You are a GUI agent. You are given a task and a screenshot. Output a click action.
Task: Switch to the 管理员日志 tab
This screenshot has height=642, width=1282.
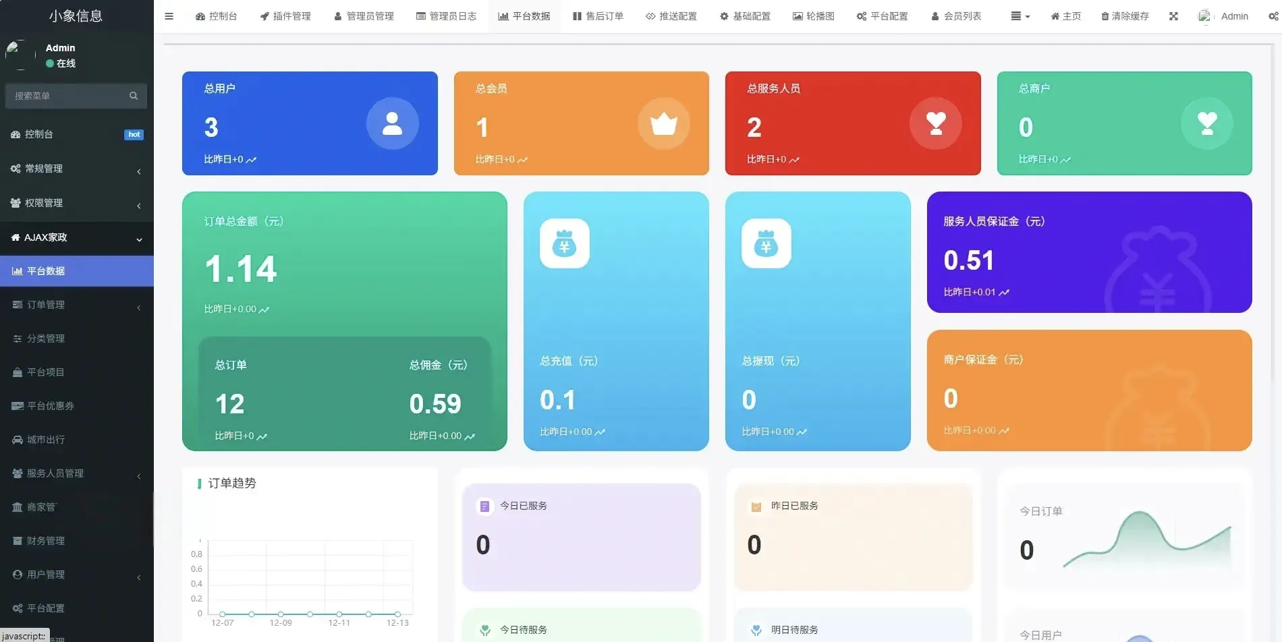(x=446, y=16)
